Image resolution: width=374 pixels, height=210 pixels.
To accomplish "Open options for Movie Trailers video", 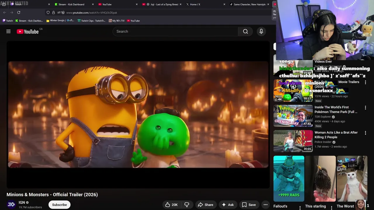I will (x=365, y=83).
